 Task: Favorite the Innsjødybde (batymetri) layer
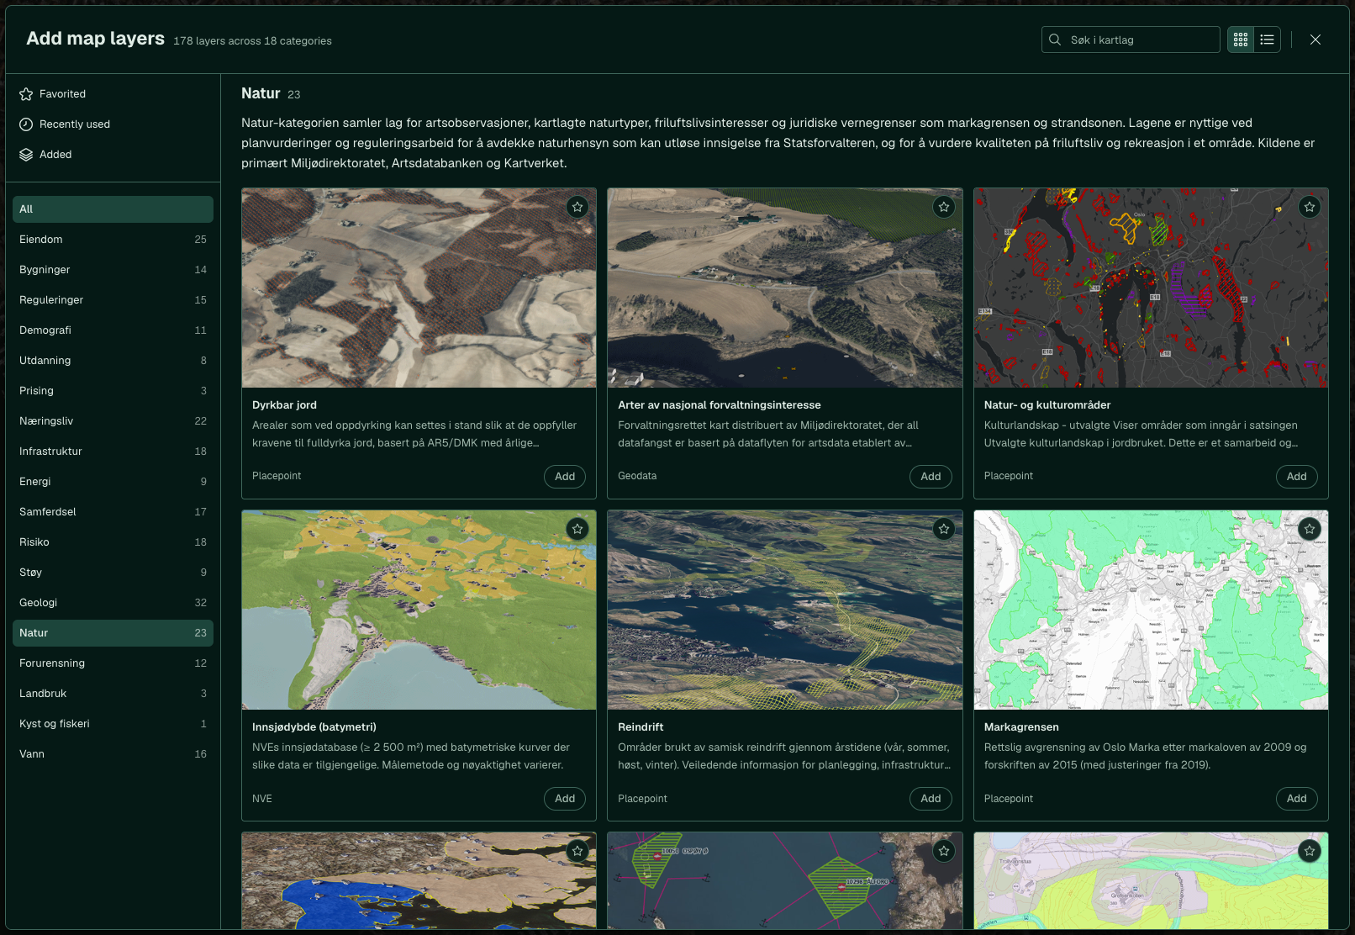[x=577, y=529]
